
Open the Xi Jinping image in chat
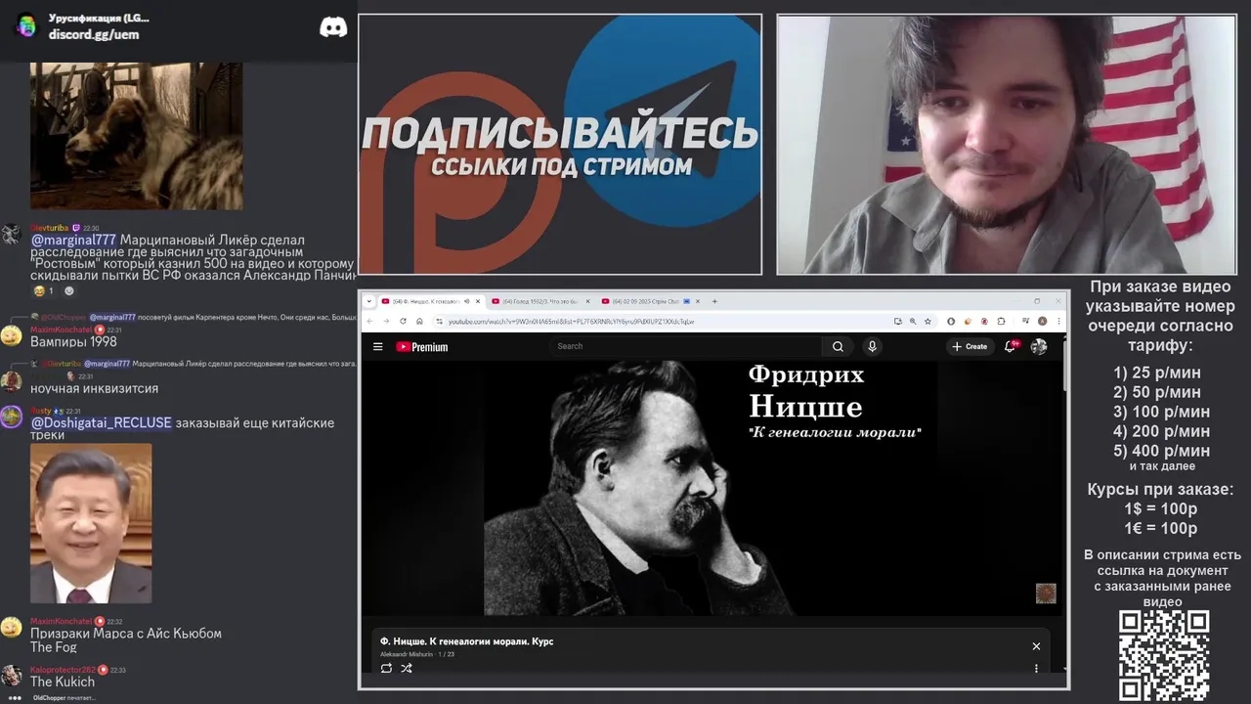pyautogui.click(x=91, y=523)
